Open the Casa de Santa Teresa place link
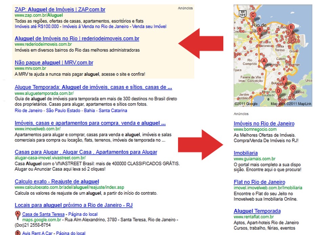Image resolution: width=333 pixels, height=235 pixels. (43, 214)
